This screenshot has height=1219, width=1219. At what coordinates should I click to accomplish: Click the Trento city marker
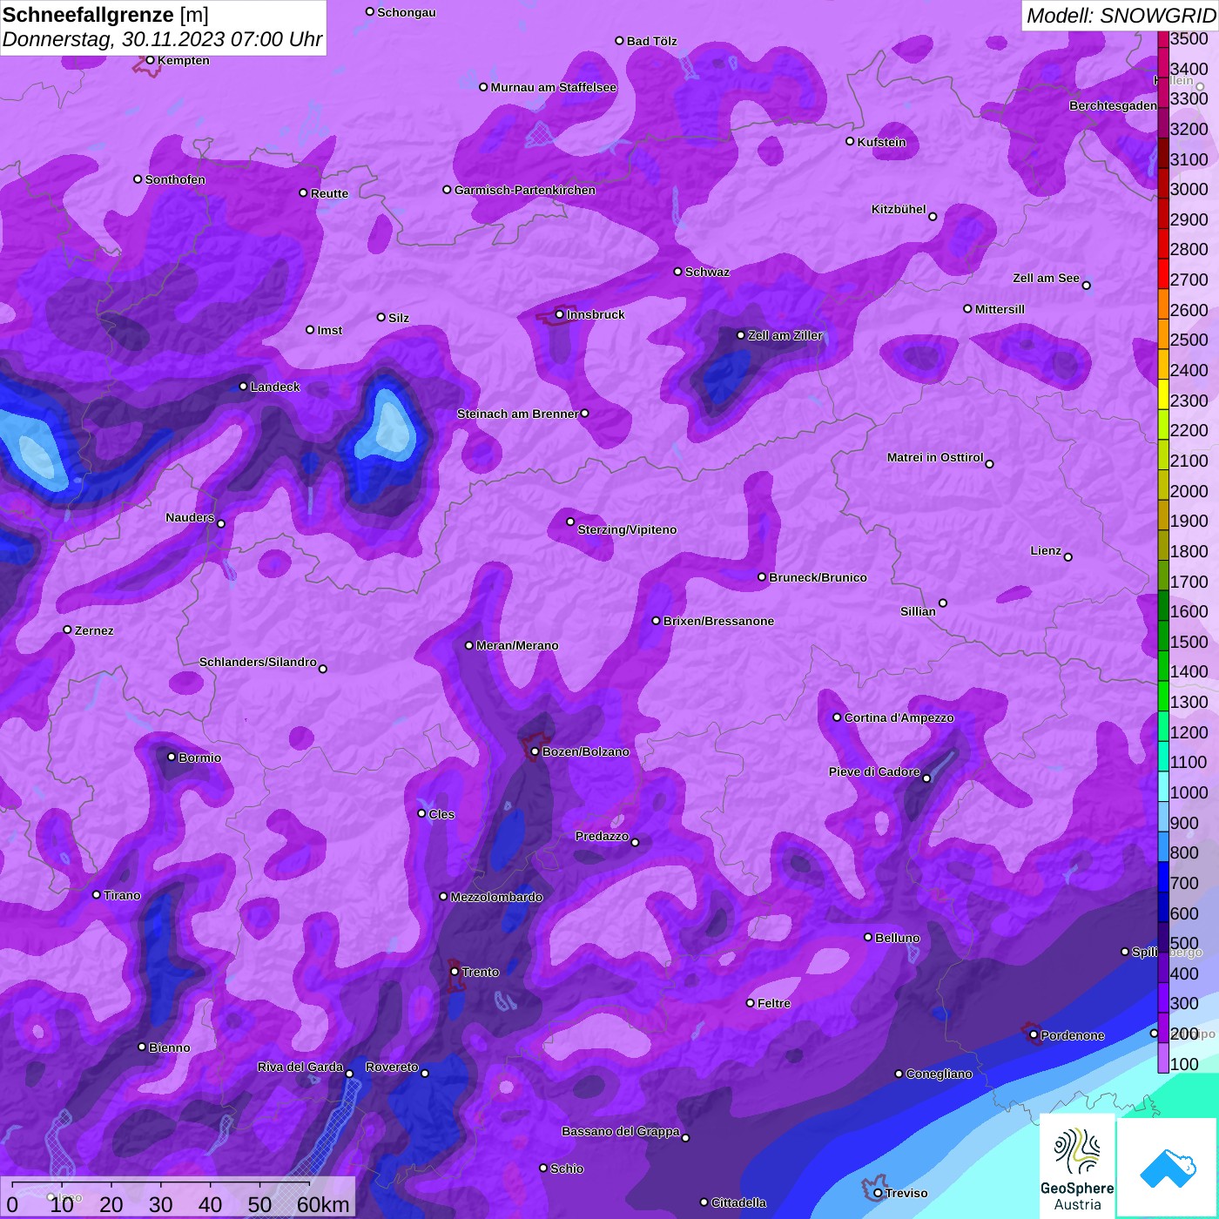tap(455, 972)
